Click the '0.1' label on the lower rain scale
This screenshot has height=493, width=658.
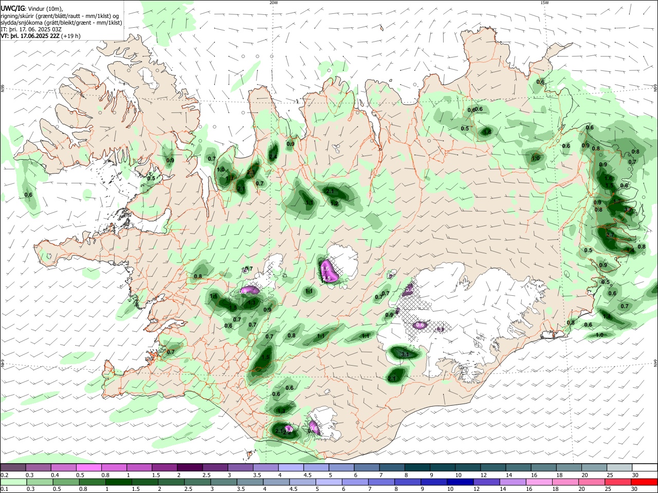coord(5,489)
